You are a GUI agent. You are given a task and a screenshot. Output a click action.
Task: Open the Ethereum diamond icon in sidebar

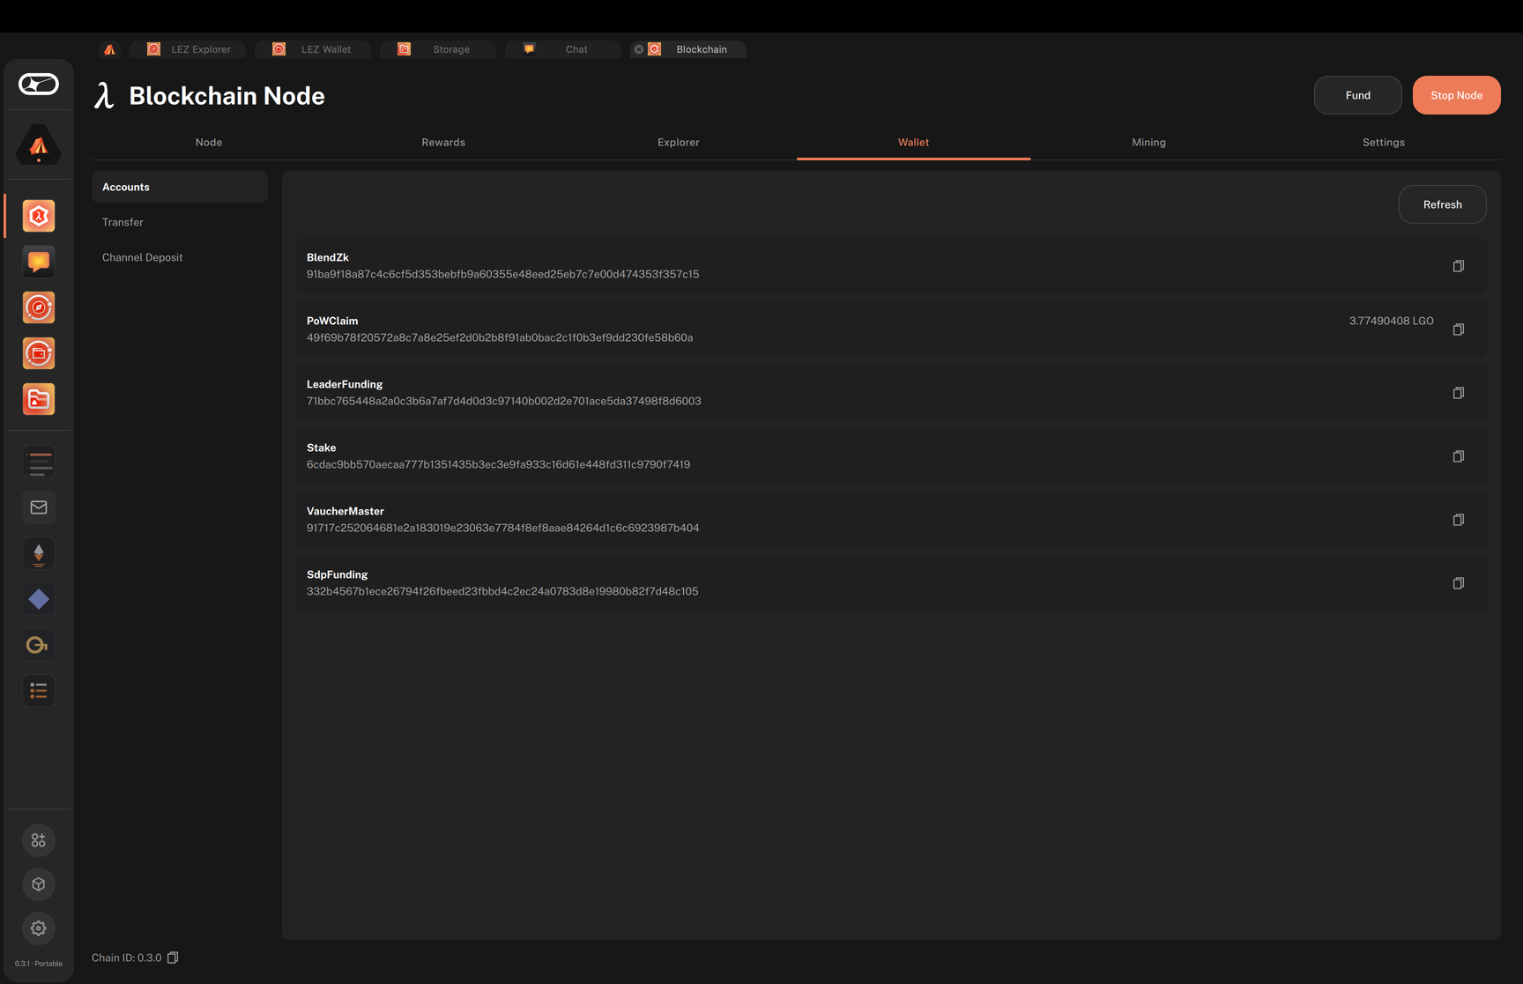tap(39, 553)
